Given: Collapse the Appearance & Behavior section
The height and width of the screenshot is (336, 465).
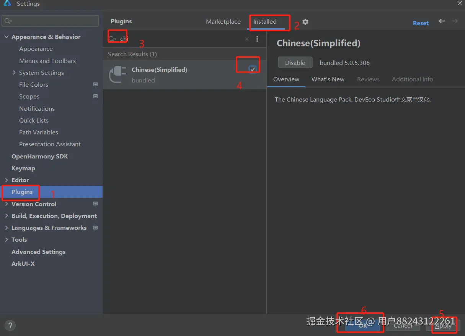Looking at the screenshot, I should point(6,37).
